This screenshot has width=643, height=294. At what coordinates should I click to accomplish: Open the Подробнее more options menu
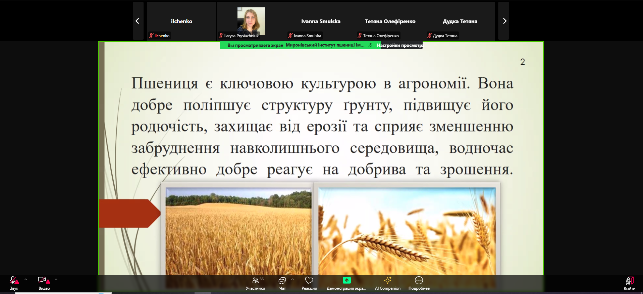click(x=419, y=283)
